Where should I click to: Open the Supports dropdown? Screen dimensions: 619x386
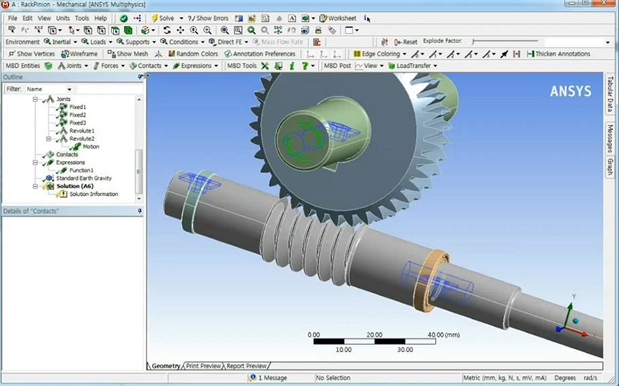(x=136, y=42)
